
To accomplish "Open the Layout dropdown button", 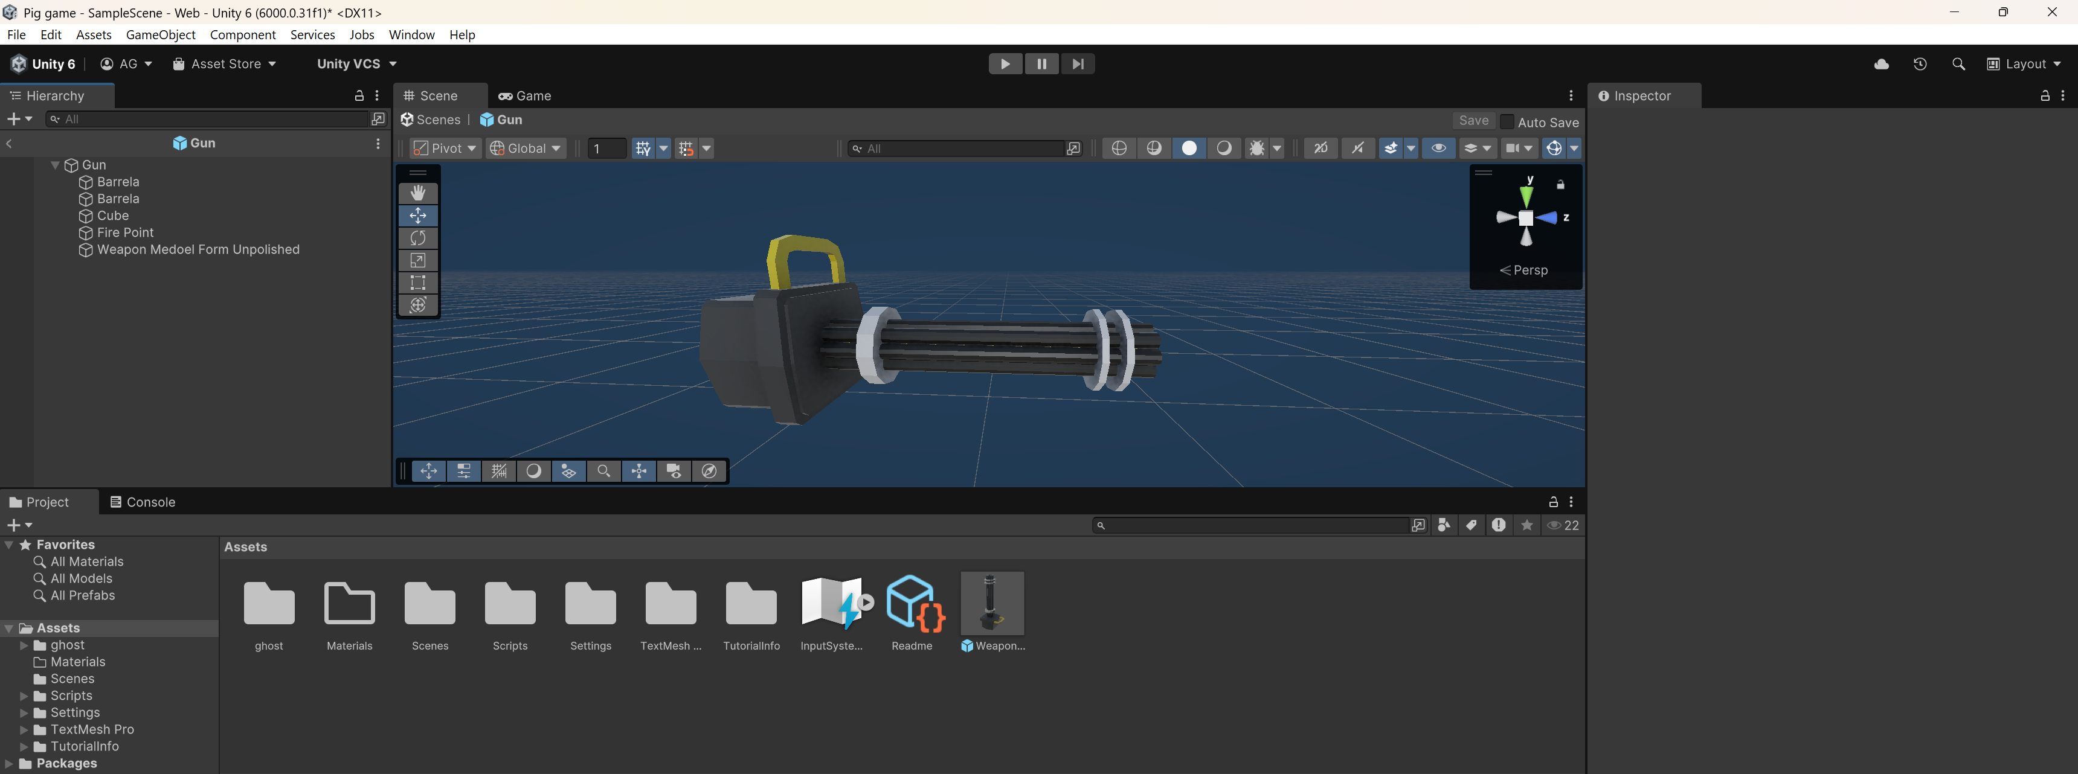I will [x=2024, y=63].
